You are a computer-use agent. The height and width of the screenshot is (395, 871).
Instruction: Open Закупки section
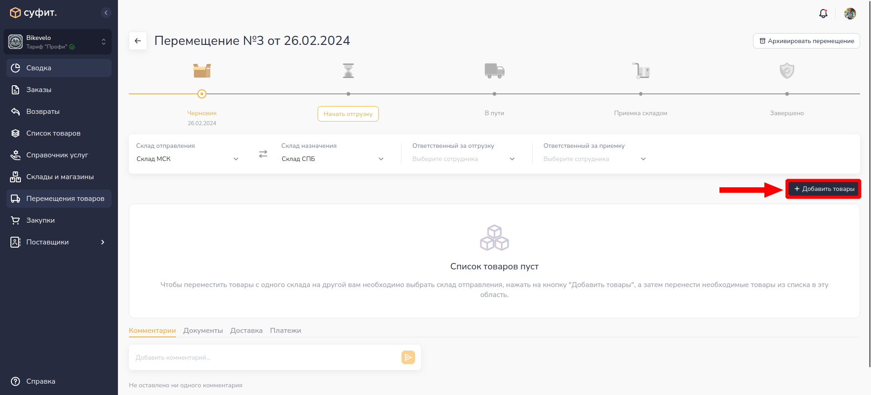[x=59, y=220]
